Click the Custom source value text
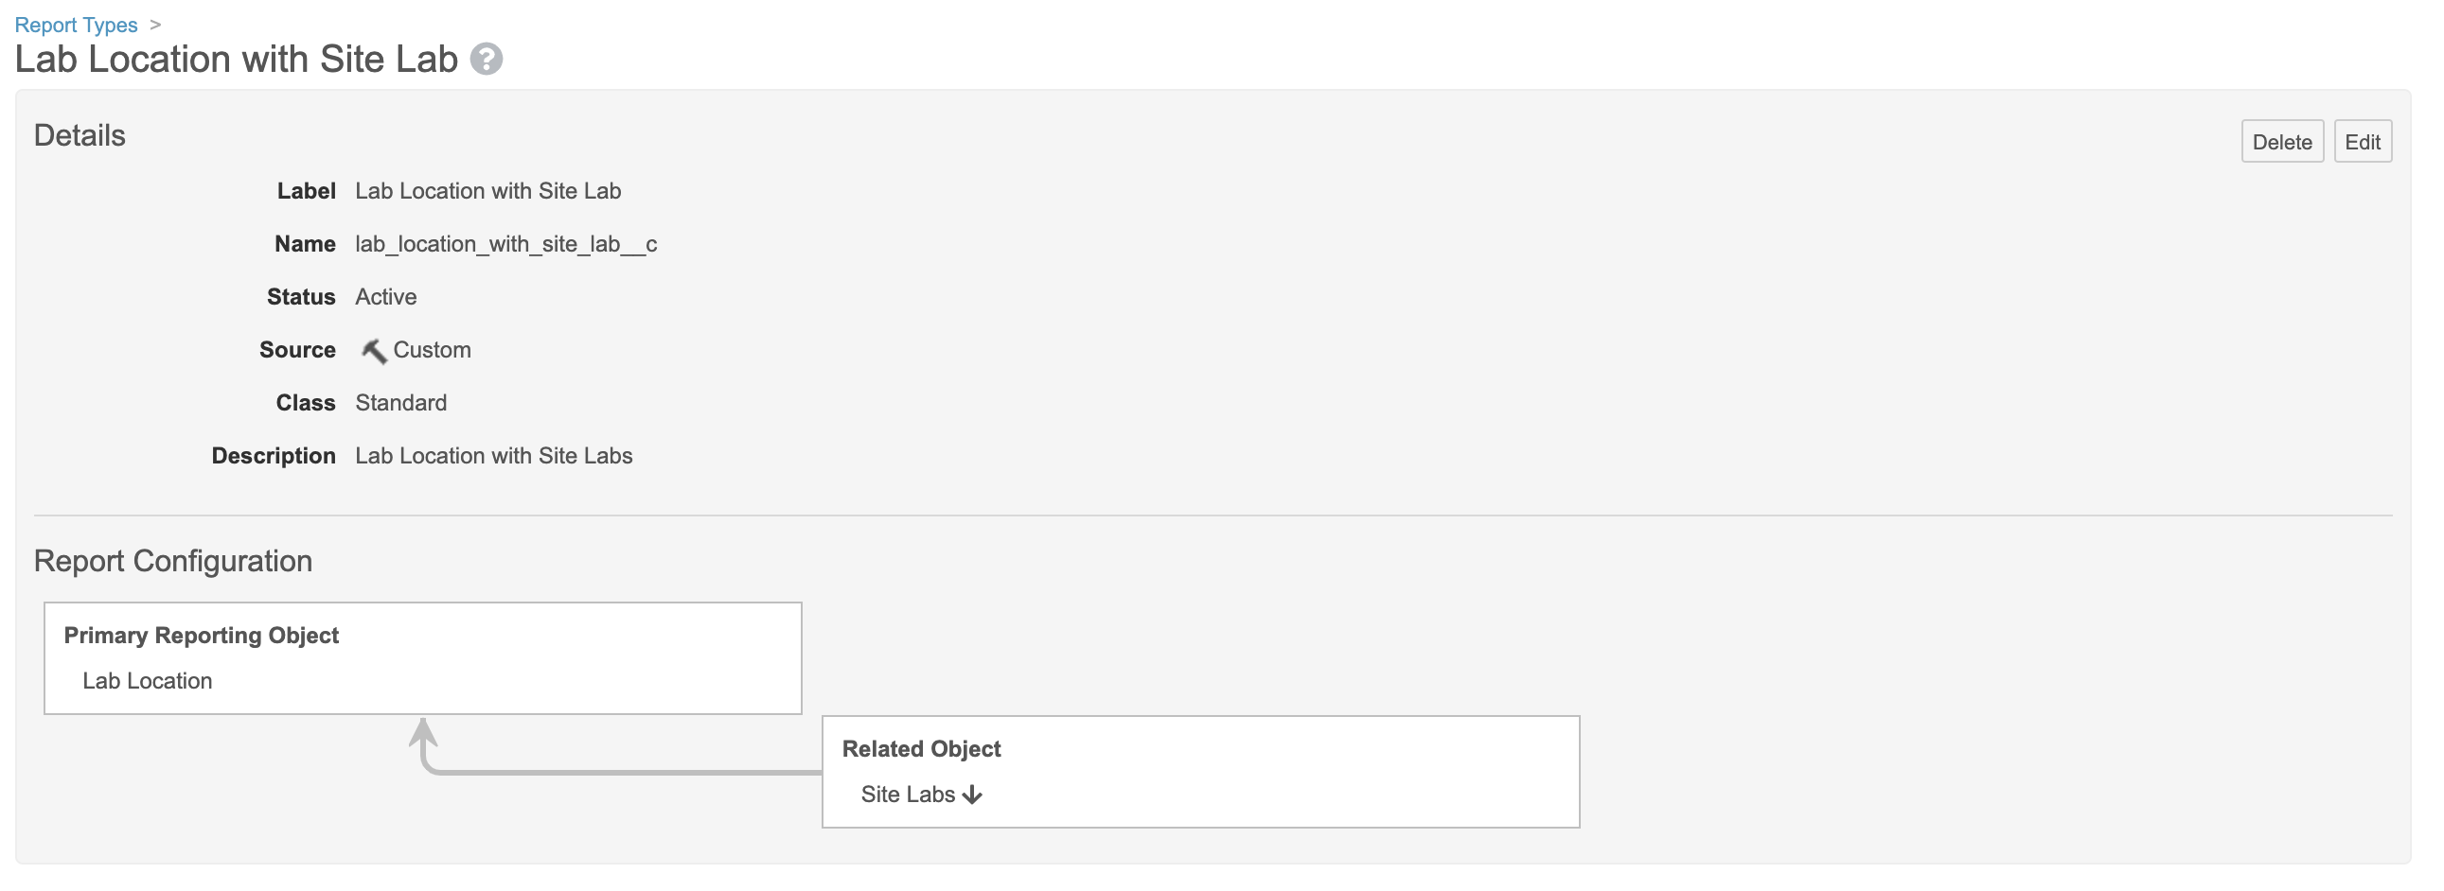The image size is (2444, 891). point(432,351)
